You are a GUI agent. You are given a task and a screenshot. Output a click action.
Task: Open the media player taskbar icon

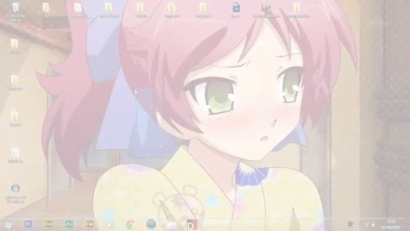(x=110, y=225)
